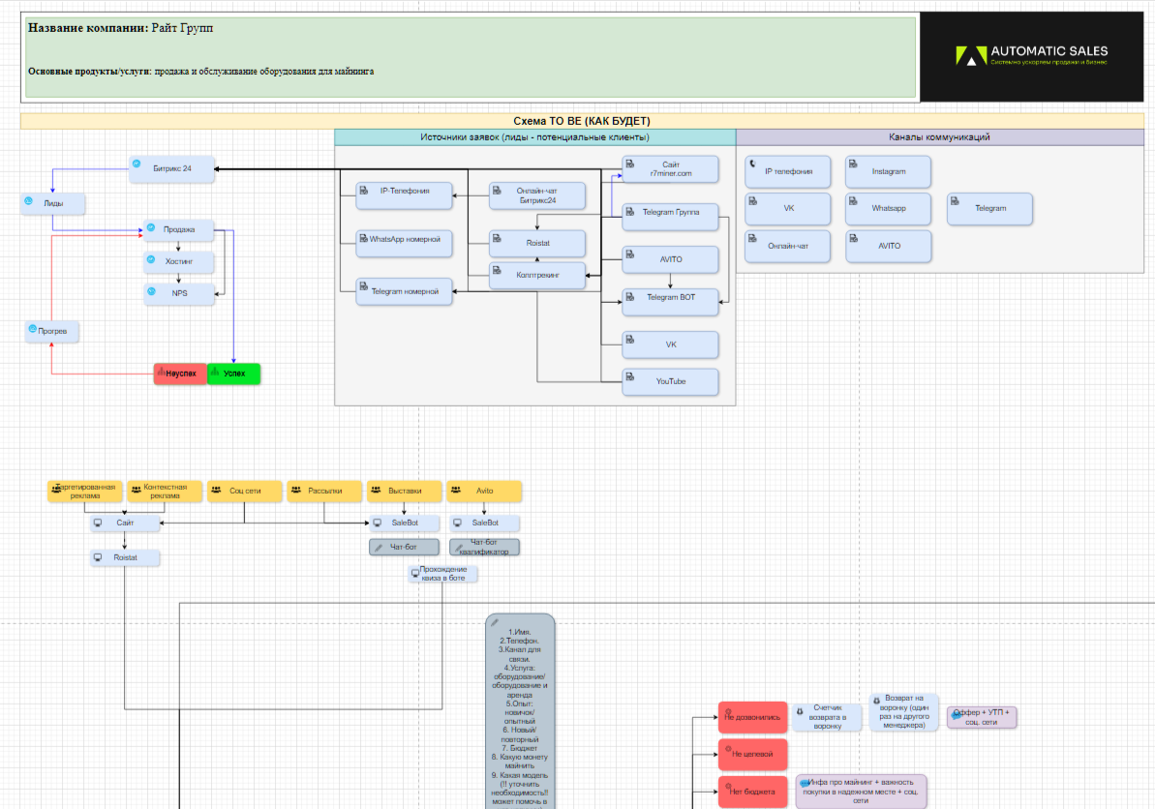Select the Продажа stage block
The width and height of the screenshot is (1155, 809).
pos(179,229)
